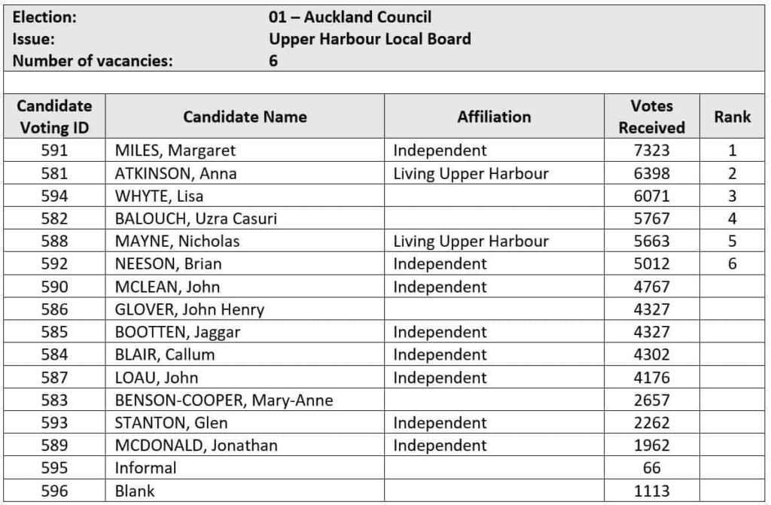Select the Affiliation column header
The image size is (771, 505).
pos(494,117)
